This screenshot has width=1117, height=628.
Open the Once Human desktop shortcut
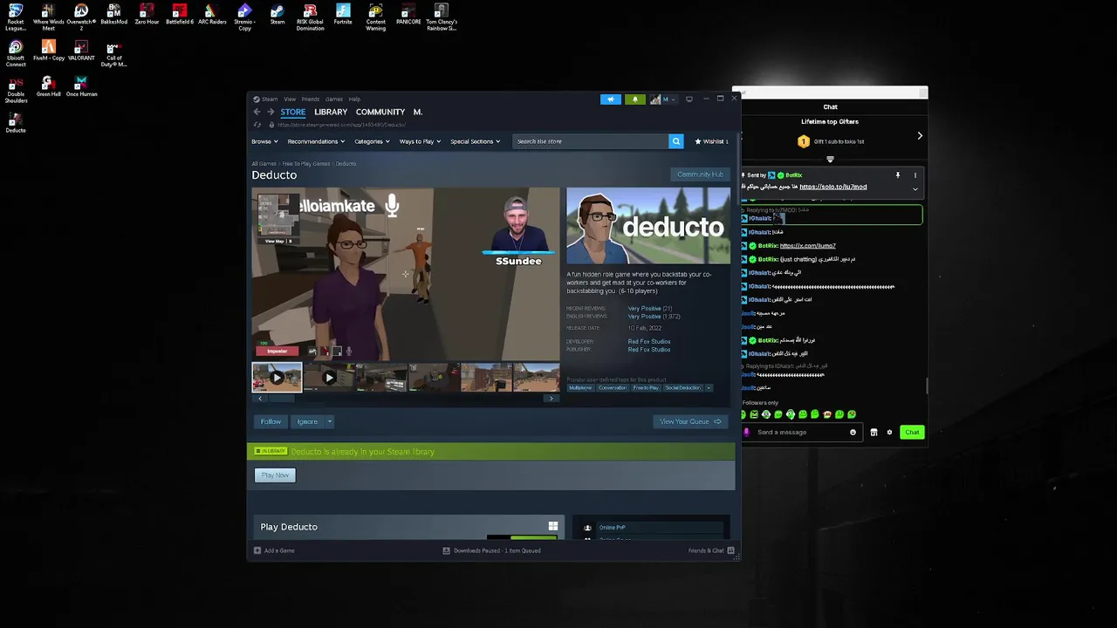[x=81, y=86]
